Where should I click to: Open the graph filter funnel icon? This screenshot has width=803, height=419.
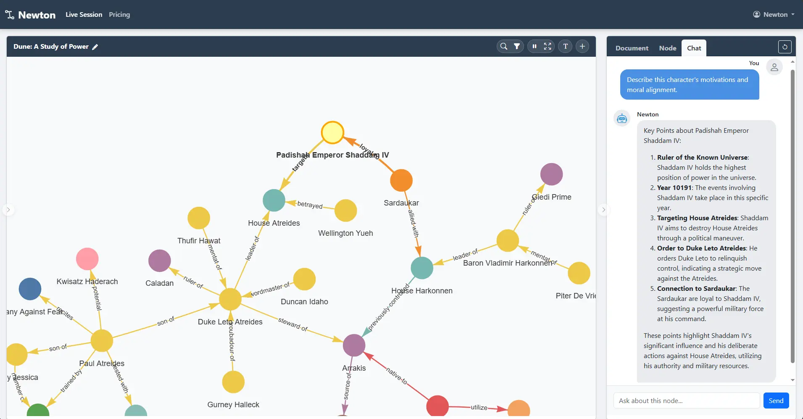(517, 46)
